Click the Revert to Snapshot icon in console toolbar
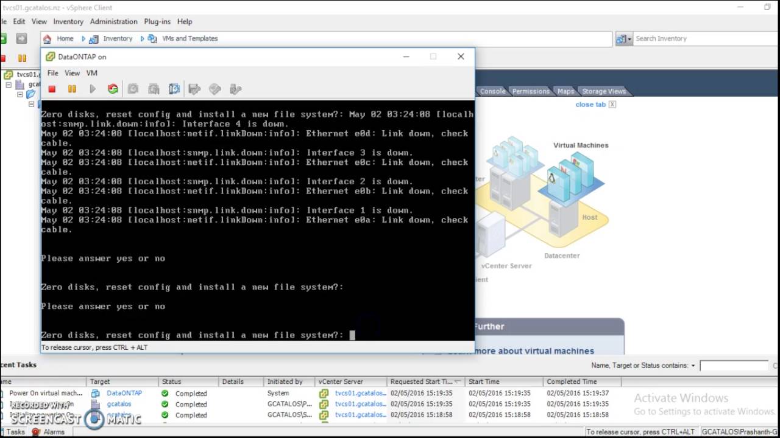Viewport: 780px width, 438px height. point(154,89)
